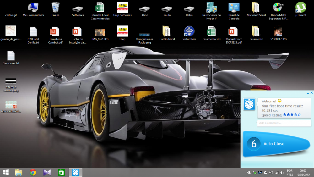Click the Add a comment field
Viewport: 314px width, 177px height.
tap(284, 123)
